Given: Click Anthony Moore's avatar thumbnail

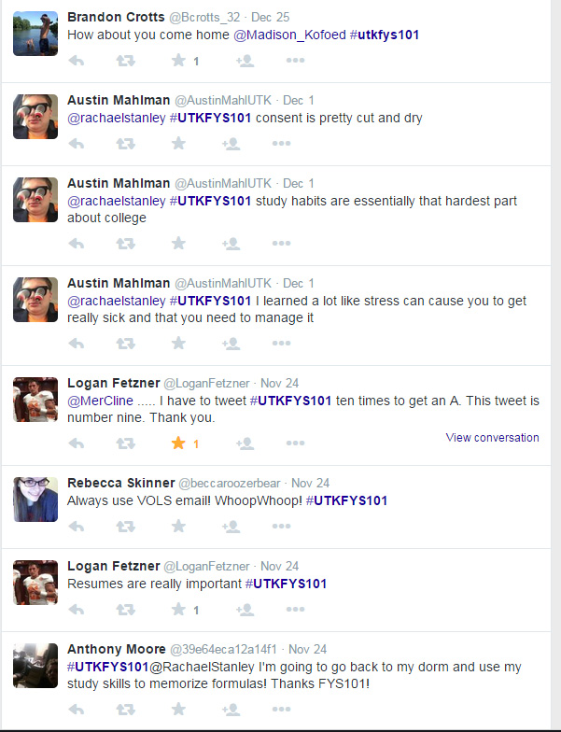Looking at the screenshot, I should click(x=35, y=666).
